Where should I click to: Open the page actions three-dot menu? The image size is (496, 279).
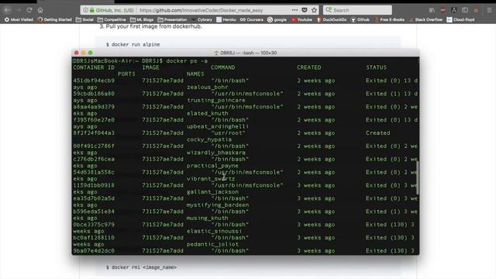click(x=294, y=10)
